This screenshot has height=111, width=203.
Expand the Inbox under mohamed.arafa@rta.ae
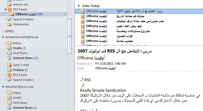click(x=5, y=43)
